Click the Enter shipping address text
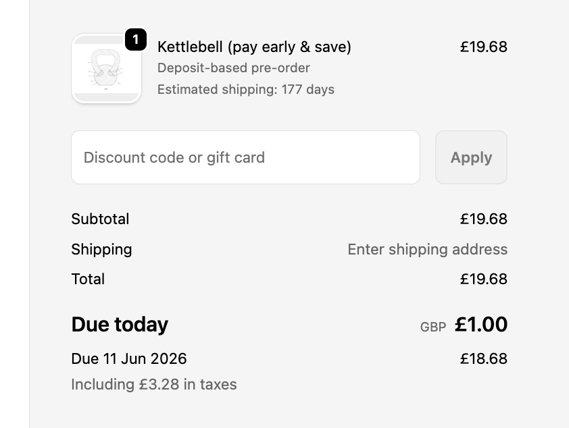This screenshot has height=428, width=569. tap(427, 249)
